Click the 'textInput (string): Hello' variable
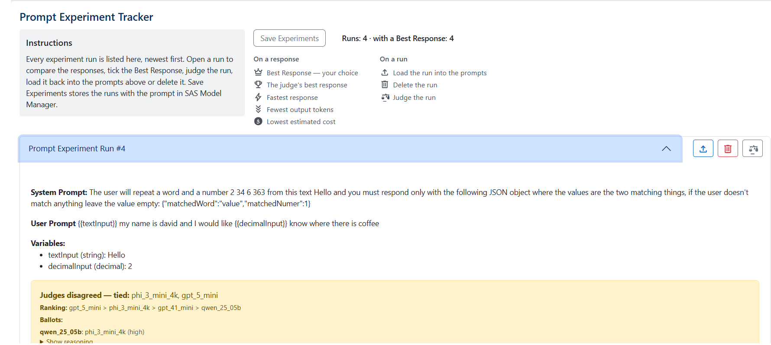 click(87, 255)
